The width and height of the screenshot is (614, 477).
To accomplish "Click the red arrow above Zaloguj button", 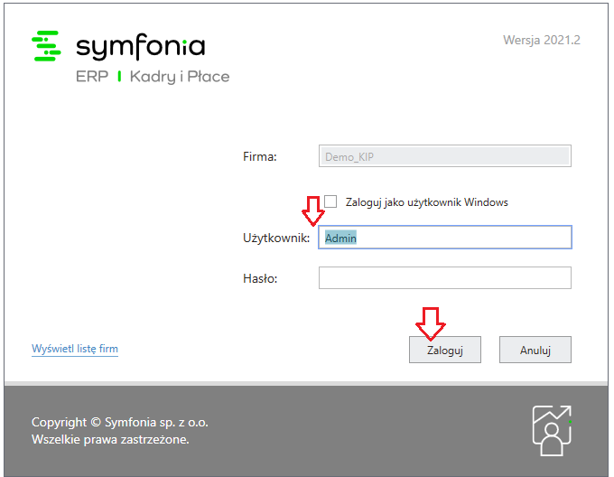I will point(431,323).
